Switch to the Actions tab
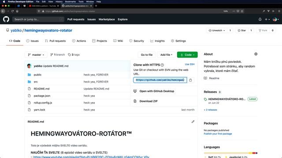Viewport: 282px width, 158px height. coord(79,41)
